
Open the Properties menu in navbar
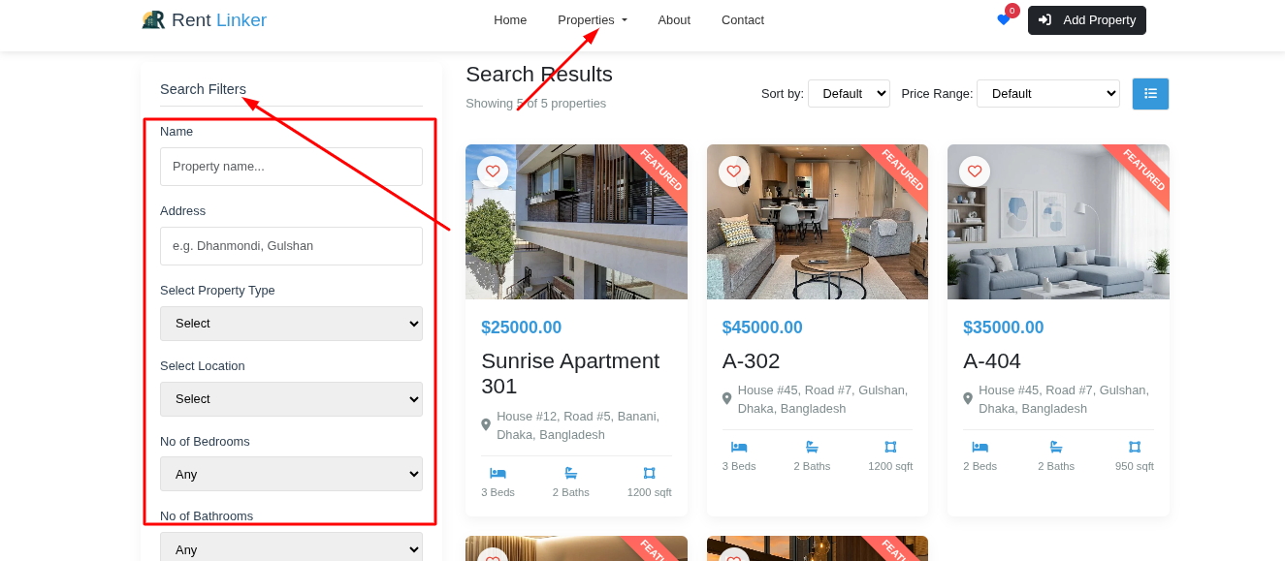[x=592, y=20]
